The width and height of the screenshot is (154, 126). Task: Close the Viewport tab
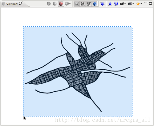pyautogui.click(x=21, y=4)
